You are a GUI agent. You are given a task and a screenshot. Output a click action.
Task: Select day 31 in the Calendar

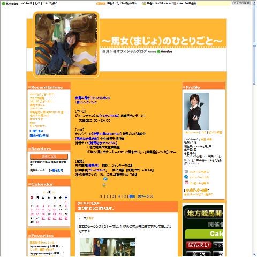(37, 222)
